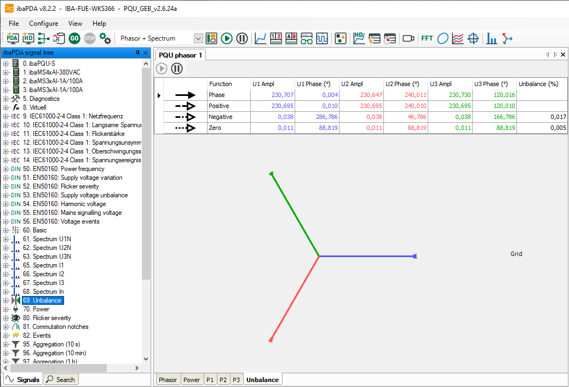
Task: Click the U1 Phase (°) column header
Action: point(314,84)
